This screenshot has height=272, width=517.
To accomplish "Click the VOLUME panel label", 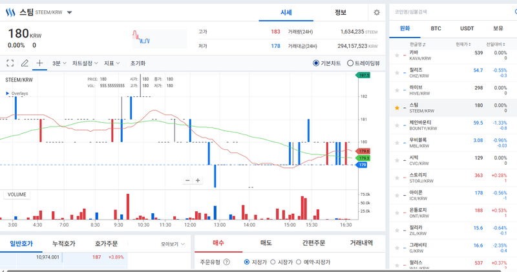I will coord(17,194).
